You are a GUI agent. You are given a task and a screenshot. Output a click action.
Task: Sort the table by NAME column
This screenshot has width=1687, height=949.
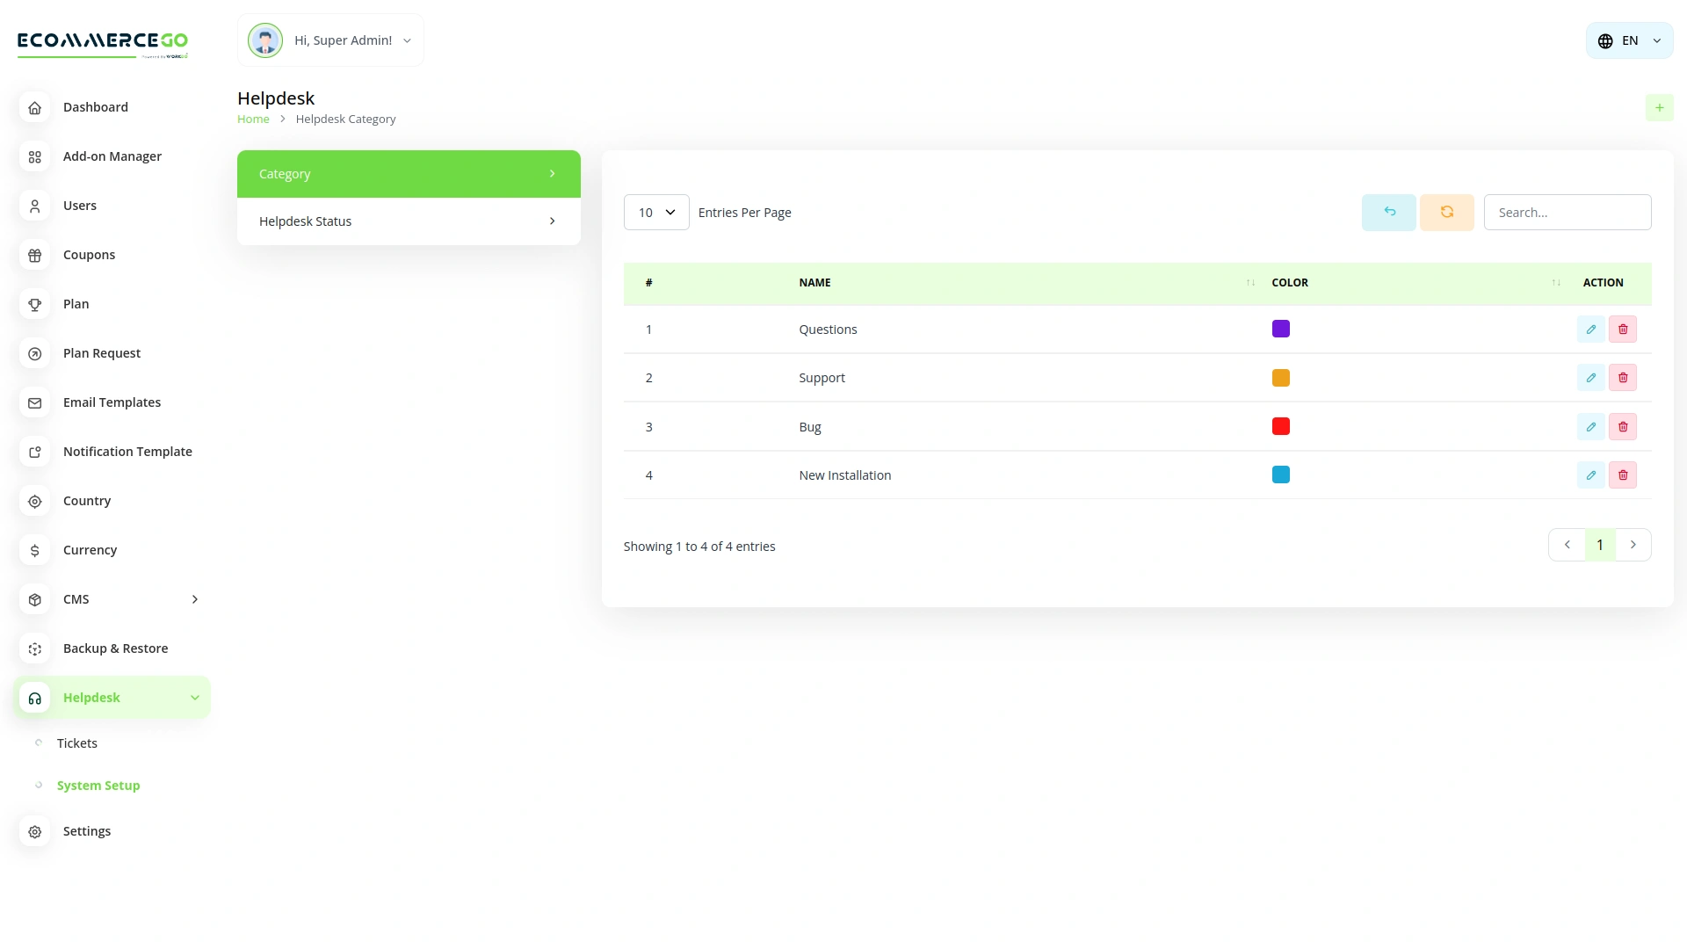click(1249, 282)
